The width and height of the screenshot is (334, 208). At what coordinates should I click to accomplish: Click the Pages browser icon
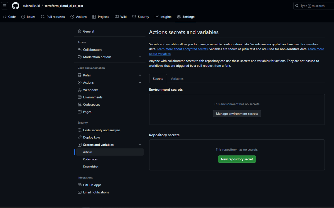(x=80, y=112)
